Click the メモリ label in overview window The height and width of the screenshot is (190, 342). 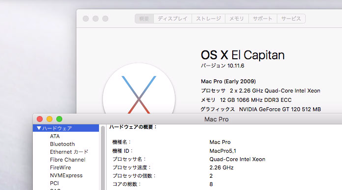[x=208, y=100]
